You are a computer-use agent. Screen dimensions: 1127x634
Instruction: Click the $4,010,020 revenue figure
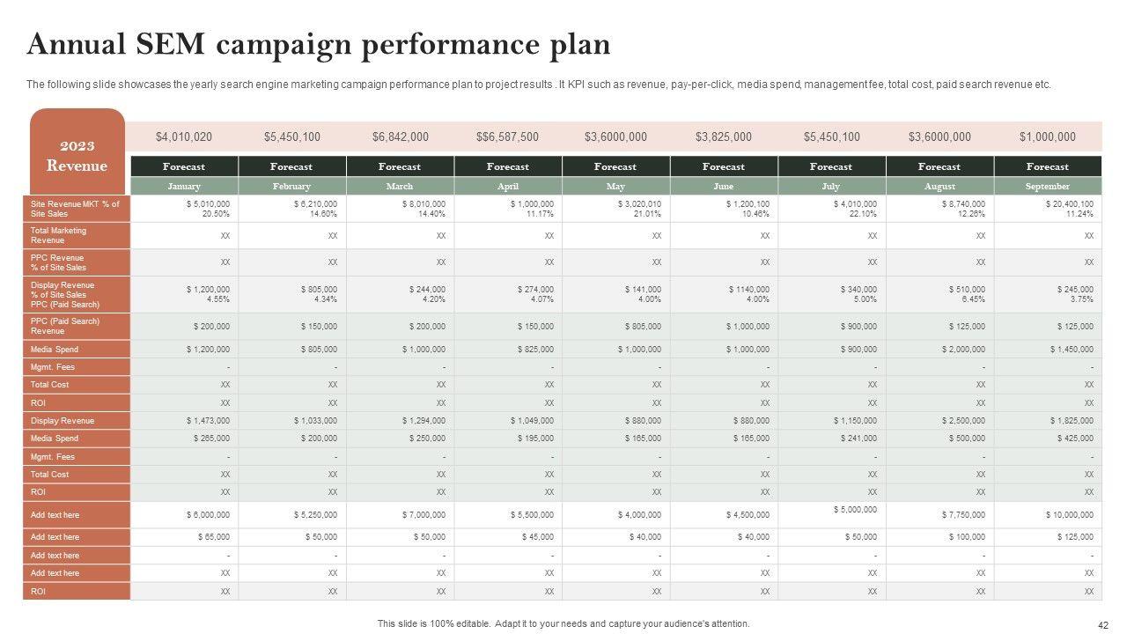[x=184, y=136]
